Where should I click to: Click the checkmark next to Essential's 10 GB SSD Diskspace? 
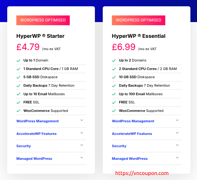click(114, 77)
